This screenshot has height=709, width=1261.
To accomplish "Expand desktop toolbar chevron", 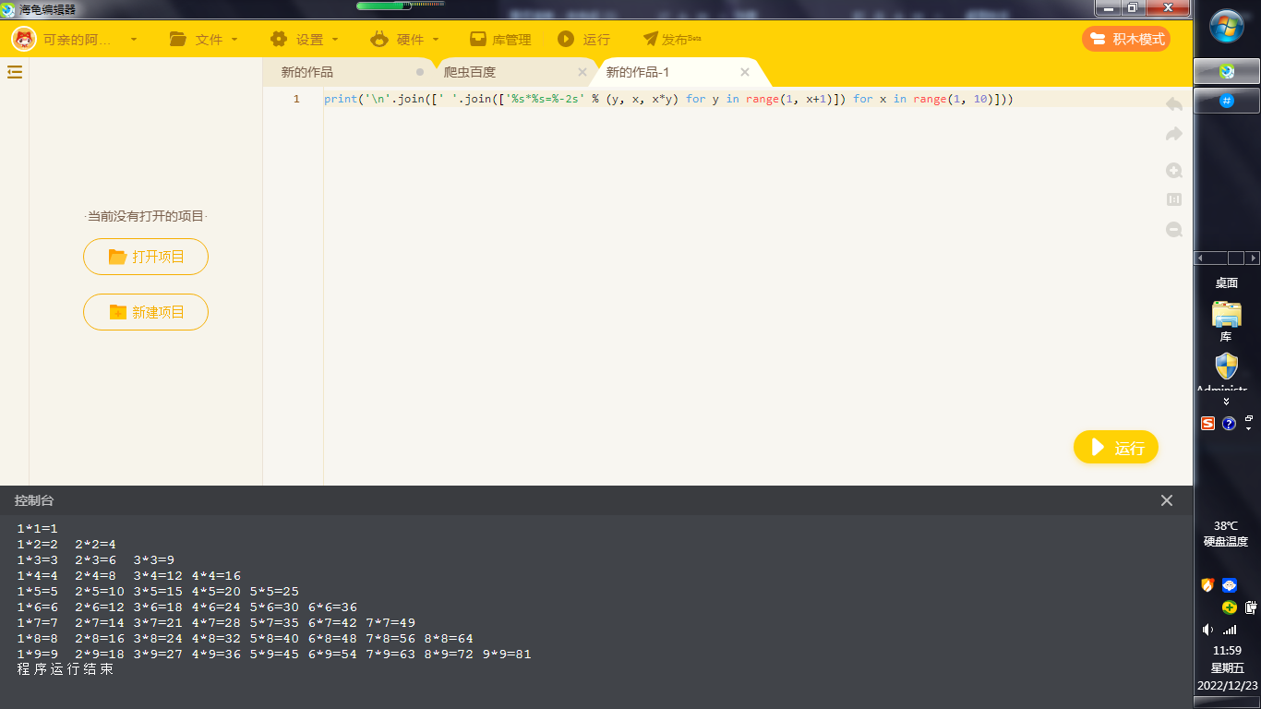I will pos(1227,402).
